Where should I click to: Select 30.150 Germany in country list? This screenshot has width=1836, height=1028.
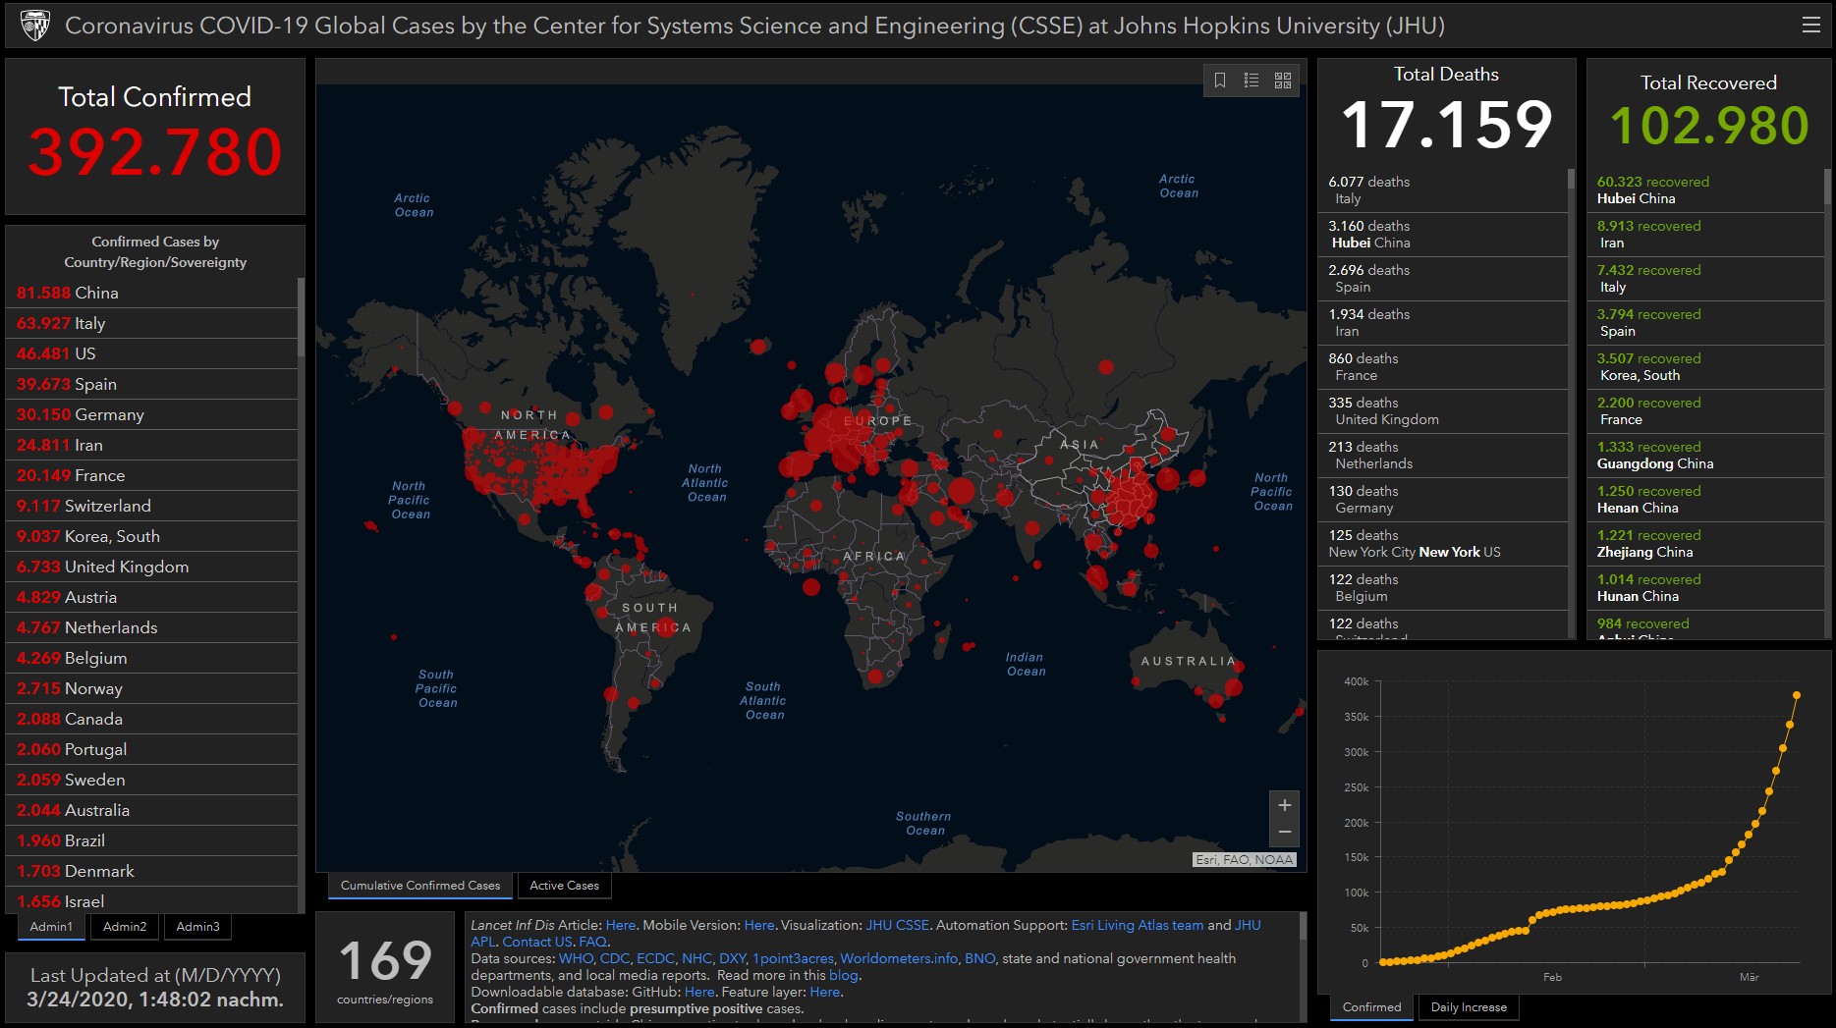151,414
